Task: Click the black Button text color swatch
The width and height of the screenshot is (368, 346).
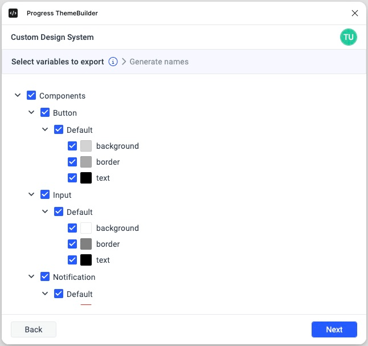Action: coord(86,178)
